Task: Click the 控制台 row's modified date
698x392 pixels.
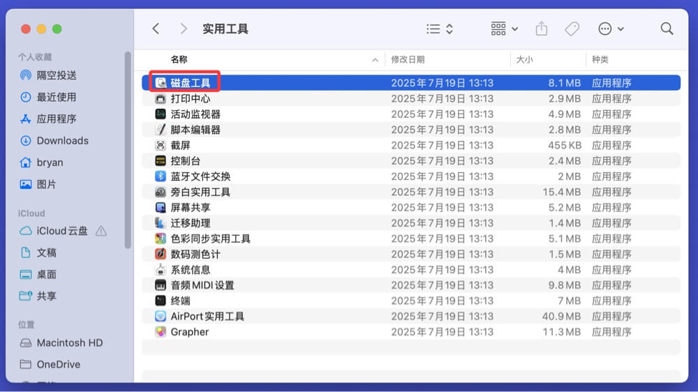Action: [442, 160]
